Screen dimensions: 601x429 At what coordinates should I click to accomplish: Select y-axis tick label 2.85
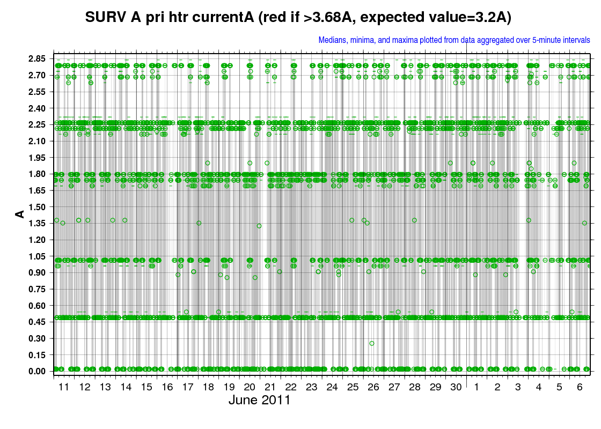[x=37, y=59]
